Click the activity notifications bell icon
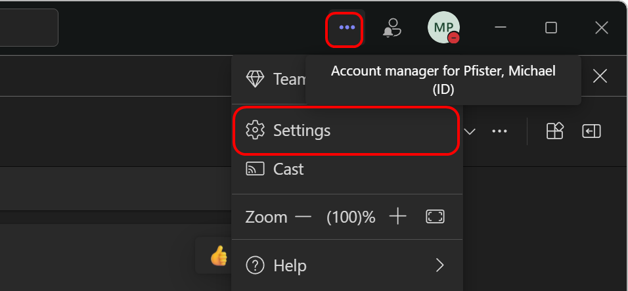This screenshot has width=628, height=291. coord(393,28)
